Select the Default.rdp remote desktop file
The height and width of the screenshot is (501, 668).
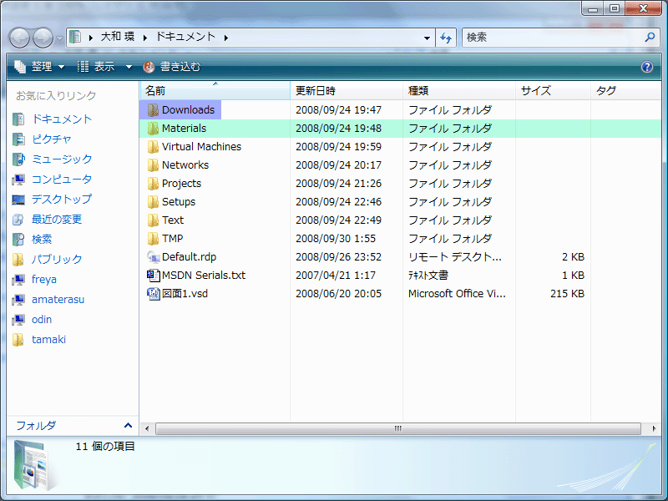point(188,257)
